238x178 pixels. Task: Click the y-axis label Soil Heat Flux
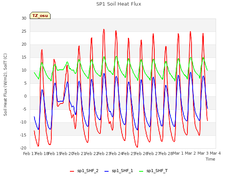[x=5, y=85]
